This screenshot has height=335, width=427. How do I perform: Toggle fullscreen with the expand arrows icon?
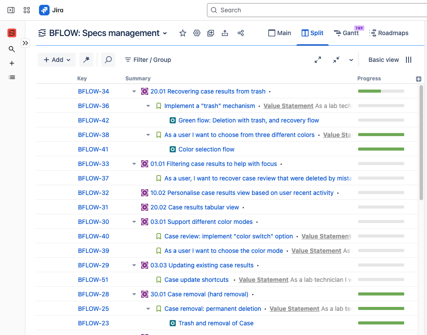tap(318, 59)
